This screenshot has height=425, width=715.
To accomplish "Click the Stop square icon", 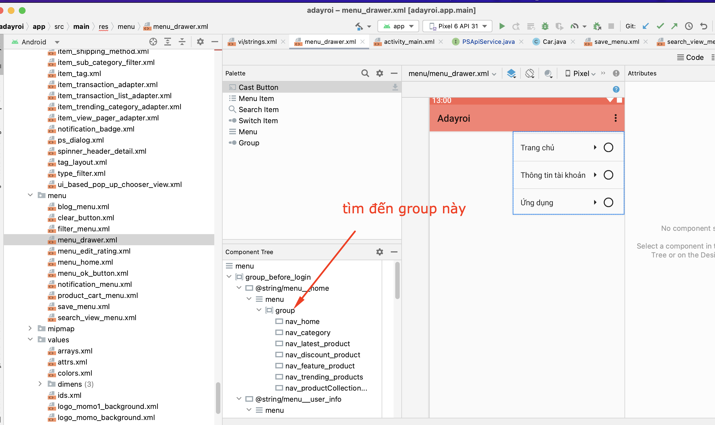I will click(x=611, y=26).
